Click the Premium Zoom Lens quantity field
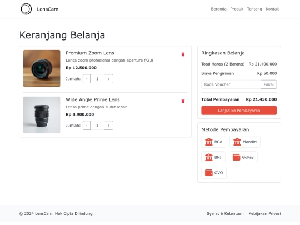 pyautogui.click(x=97, y=79)
